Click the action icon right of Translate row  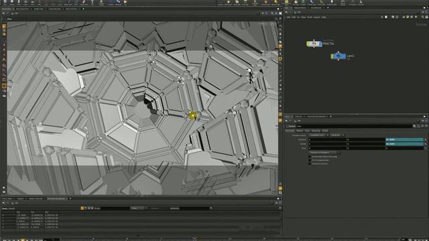tap(426, 140)
